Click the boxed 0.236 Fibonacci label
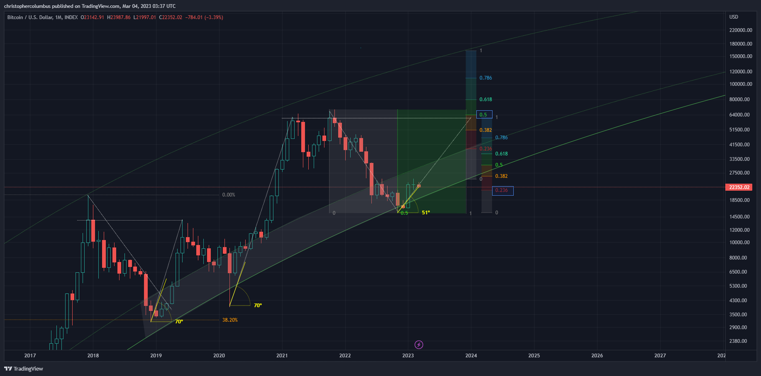The width and height of the screenshot is (761, 376). 503,191
